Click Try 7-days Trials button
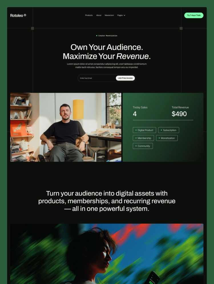The height and width of the screenshot is (284, 214). pos(194,15)
